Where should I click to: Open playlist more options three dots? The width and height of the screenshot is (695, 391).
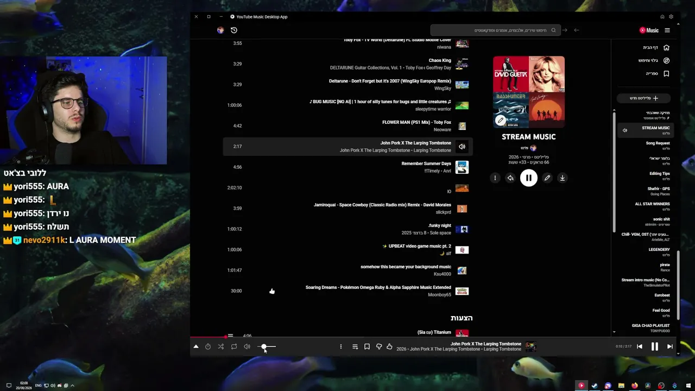tap(495, 178)
